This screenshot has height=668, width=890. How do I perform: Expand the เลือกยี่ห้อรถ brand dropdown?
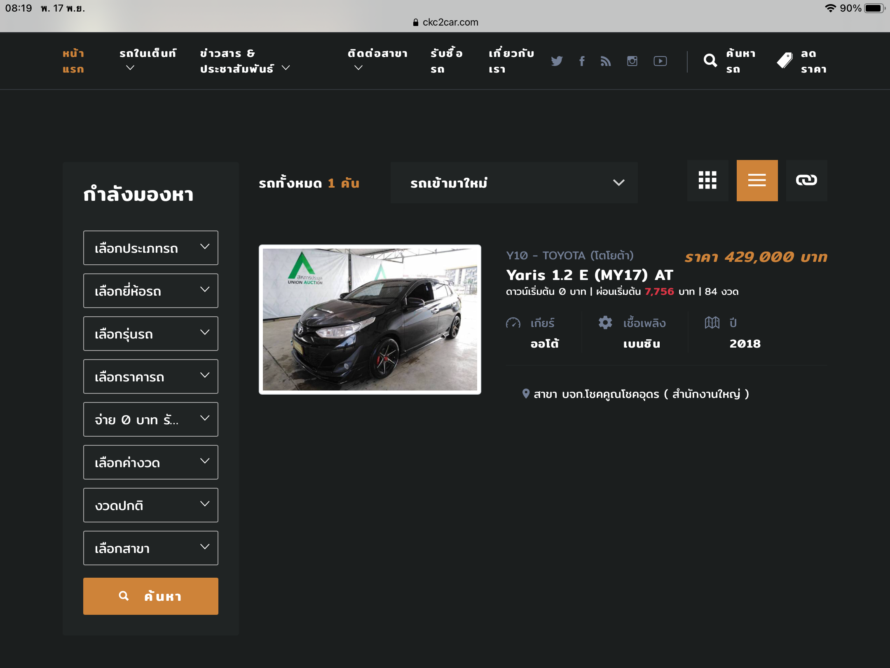(150, 291)
